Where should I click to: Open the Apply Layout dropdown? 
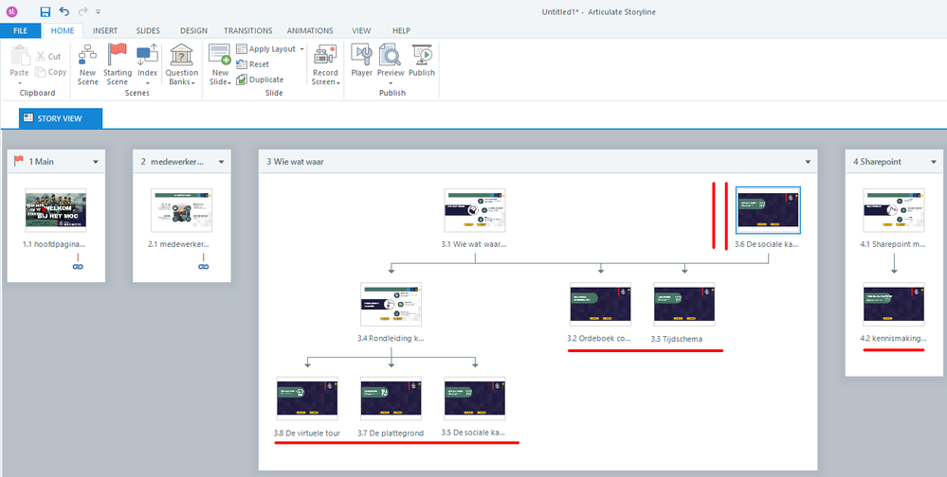coord(270,49)
